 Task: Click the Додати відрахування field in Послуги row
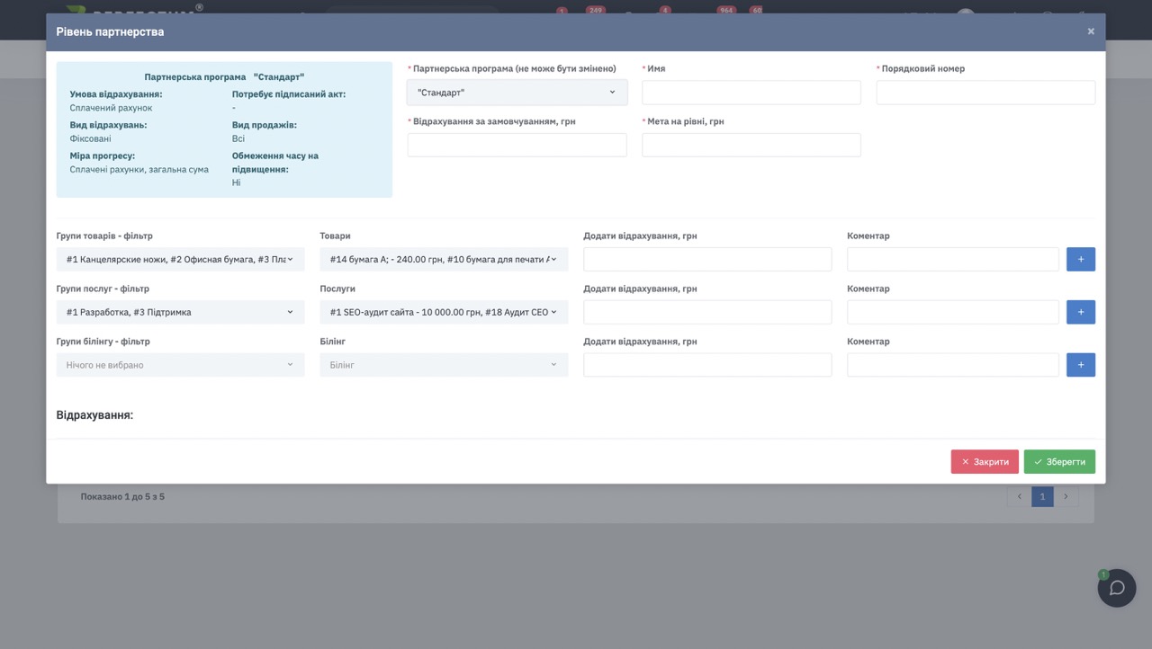(707, 312)
